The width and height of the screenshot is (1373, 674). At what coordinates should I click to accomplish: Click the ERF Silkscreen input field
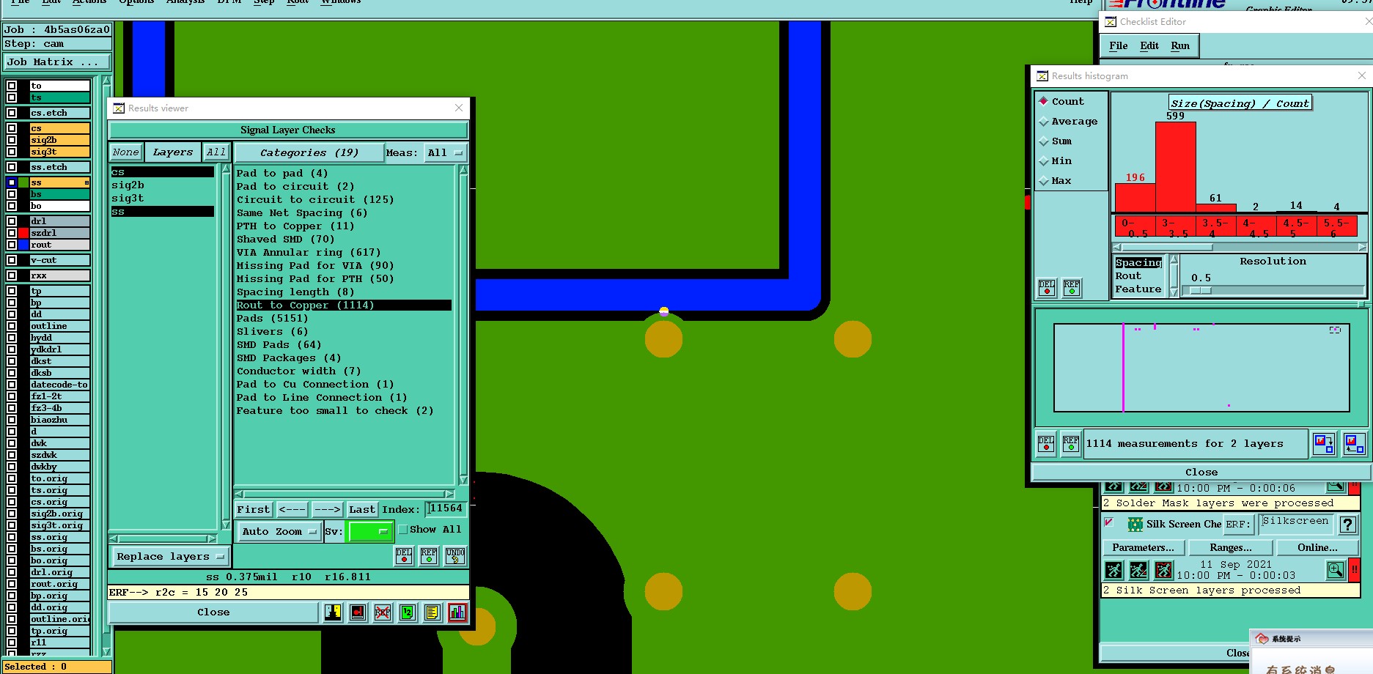point(1296,523)
